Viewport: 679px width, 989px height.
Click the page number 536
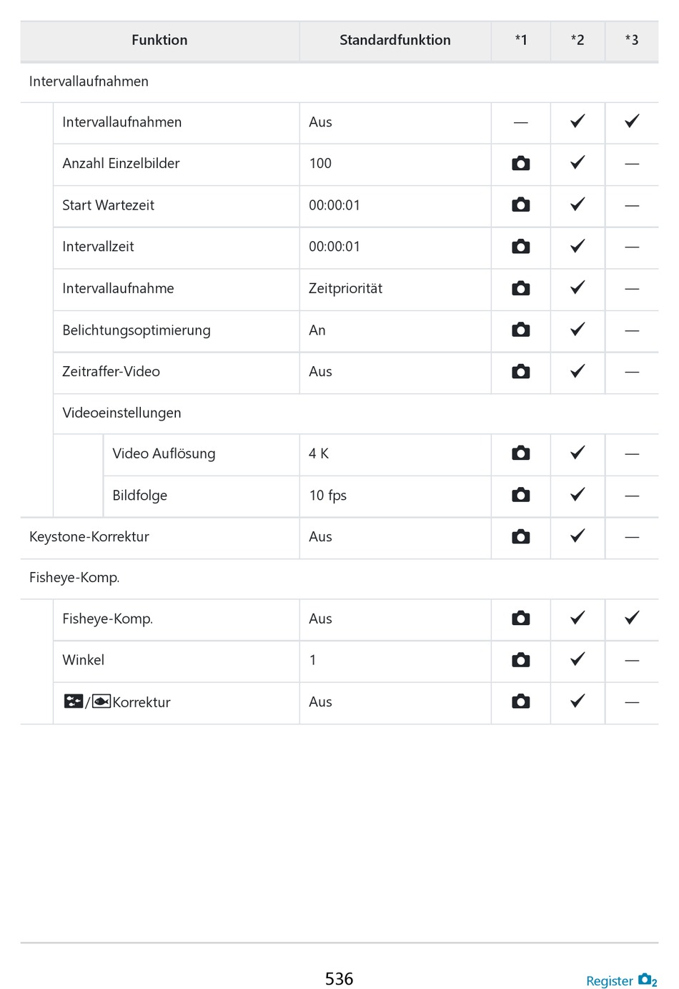coord(339,978)
